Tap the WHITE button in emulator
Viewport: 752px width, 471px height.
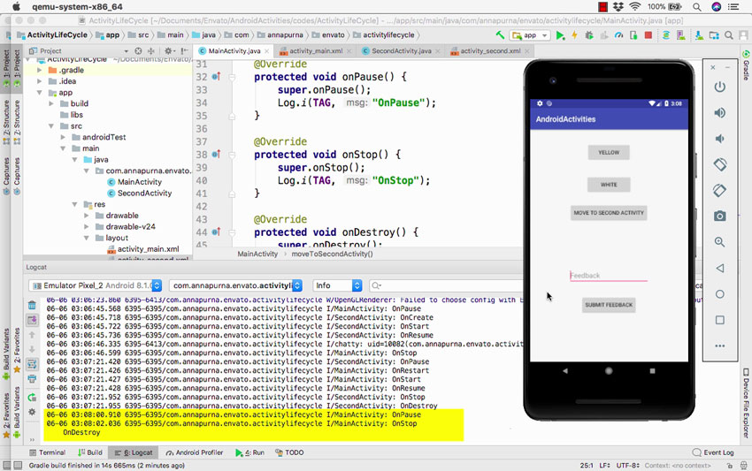pyautogui.click(x=609, y=185)
